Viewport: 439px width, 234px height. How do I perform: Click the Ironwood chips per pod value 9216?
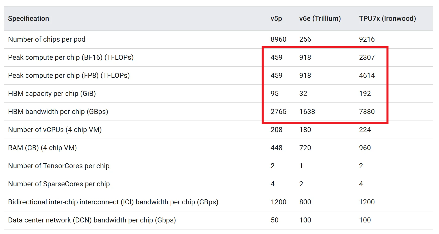(x=367, y=39)
